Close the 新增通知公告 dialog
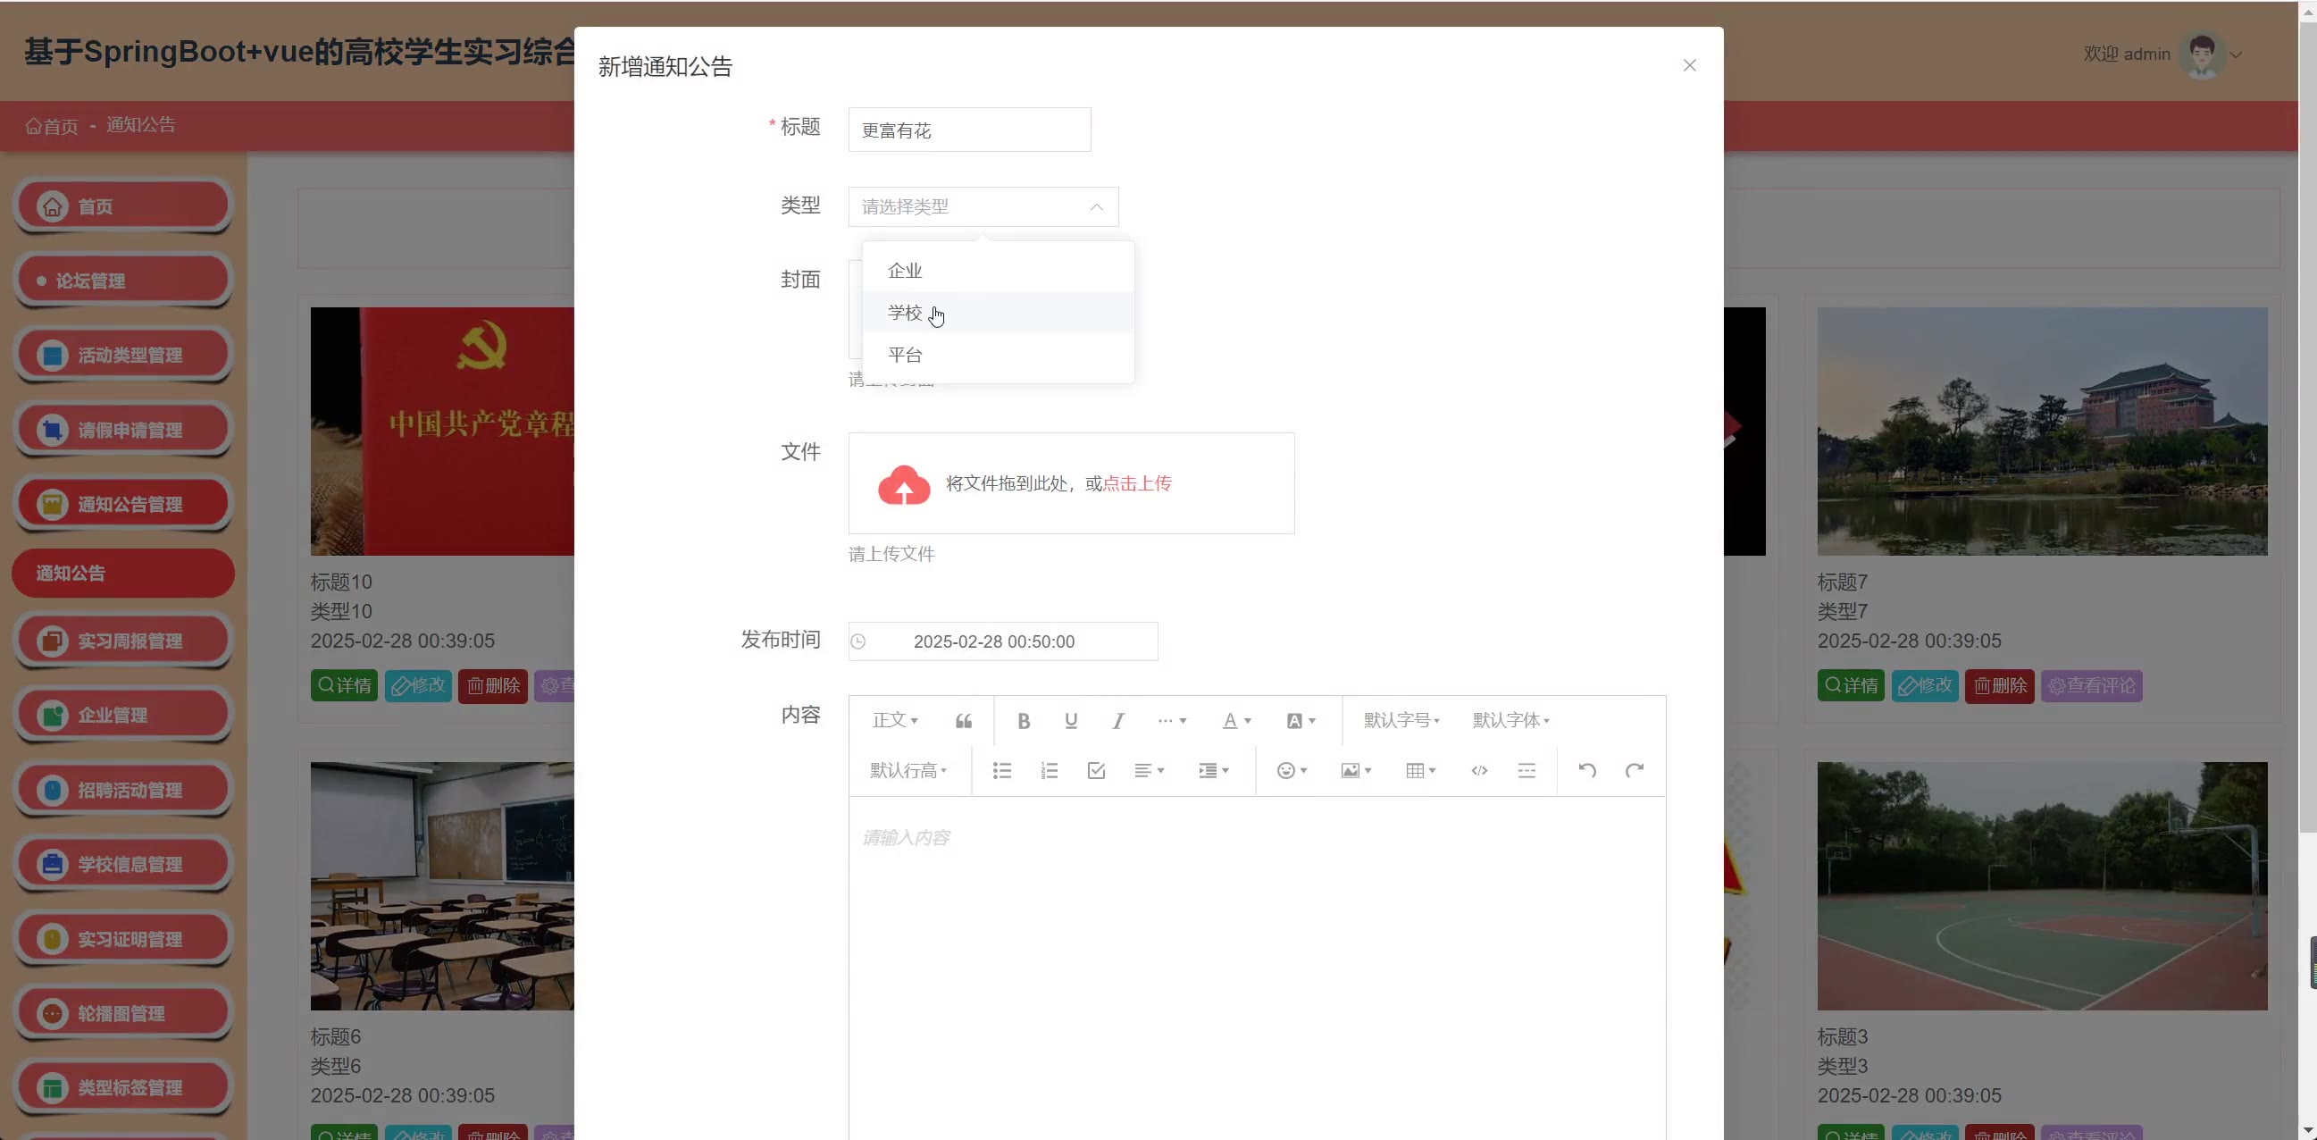 pyautogui.click(x=1688, y=66)
